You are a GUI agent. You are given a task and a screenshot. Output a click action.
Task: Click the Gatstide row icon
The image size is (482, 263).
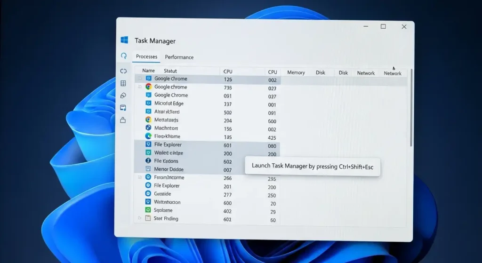(148, 193)
